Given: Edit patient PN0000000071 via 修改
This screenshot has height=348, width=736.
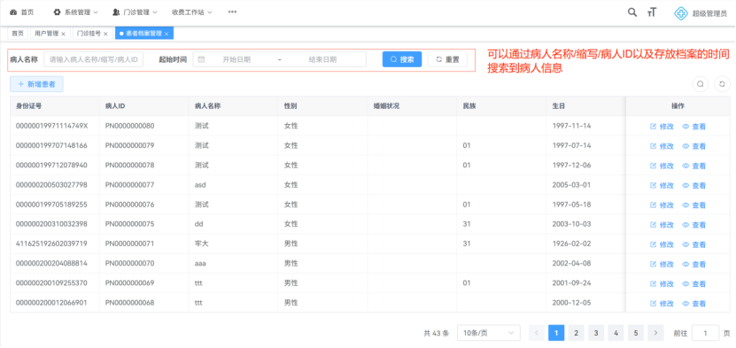Looking at the screenshot, I should [662, 244].
